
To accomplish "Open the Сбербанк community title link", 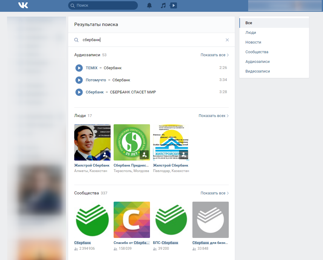I will pyautogui.click(x=82, y=243).
